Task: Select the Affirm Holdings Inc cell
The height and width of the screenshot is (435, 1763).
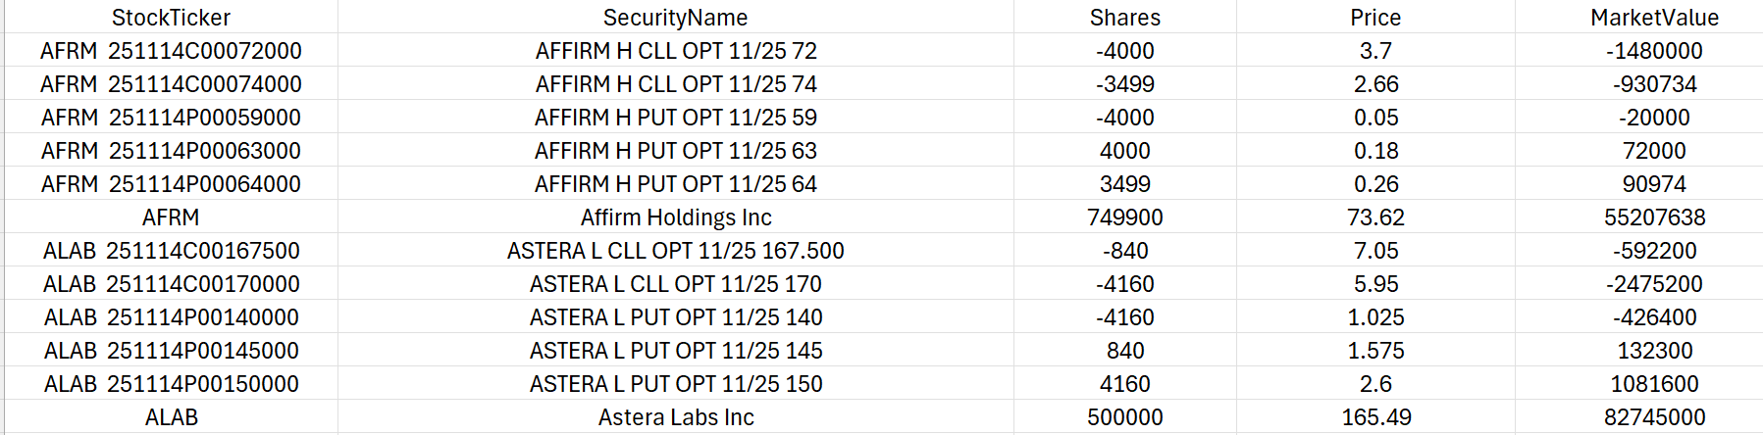Action: (675, 217)
